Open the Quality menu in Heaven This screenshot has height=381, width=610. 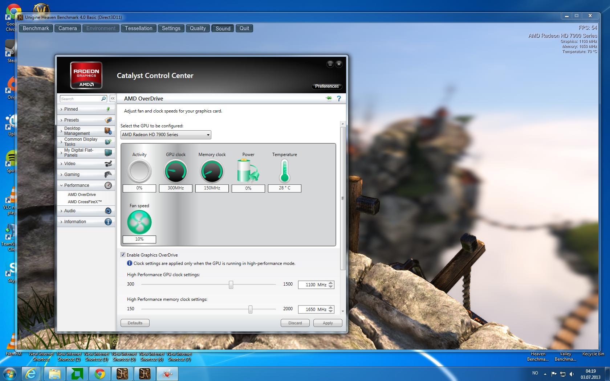point(198,28)
